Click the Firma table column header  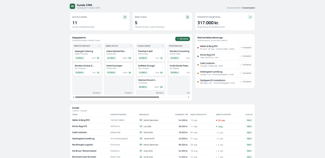coord(75,114)
